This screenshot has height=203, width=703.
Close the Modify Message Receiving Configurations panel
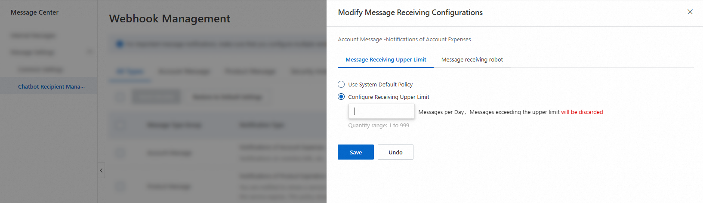point(690,12)
